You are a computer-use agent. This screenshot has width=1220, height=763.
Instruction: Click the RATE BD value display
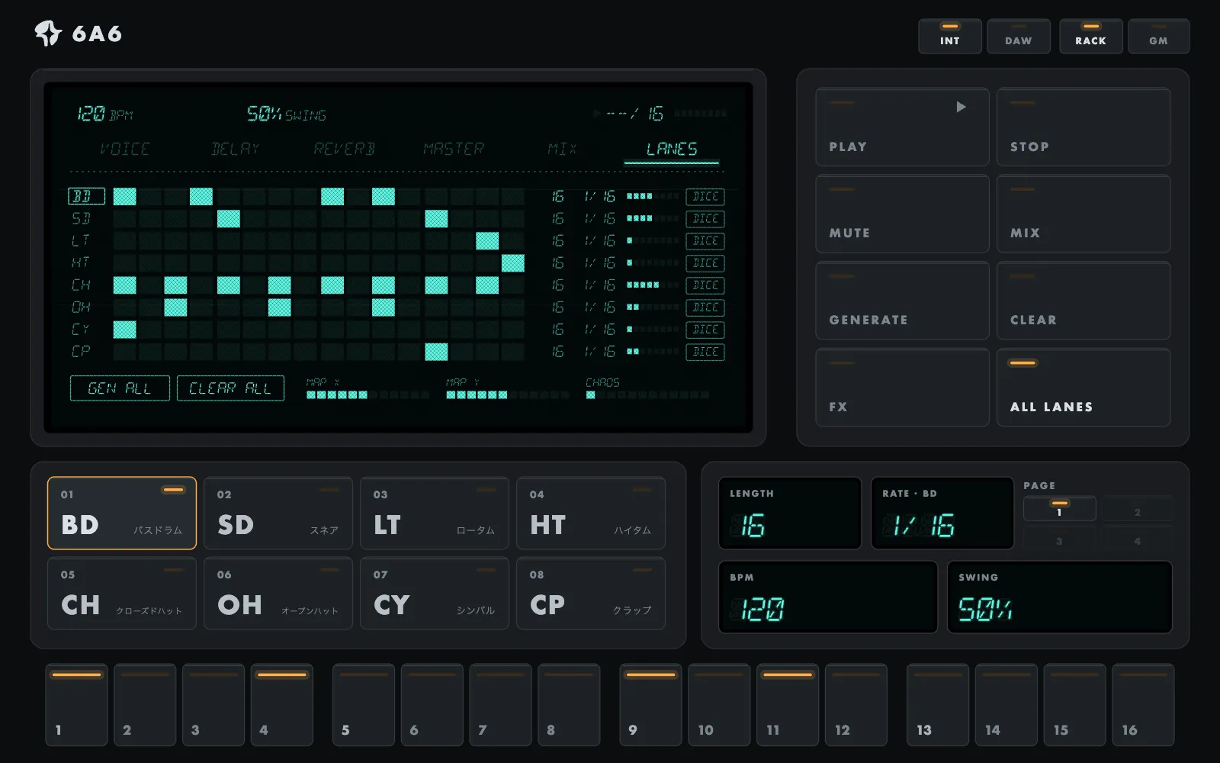point(942,513)
